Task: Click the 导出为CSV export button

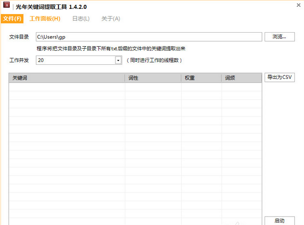Action: pyautogui.click(x=280, y=77)
